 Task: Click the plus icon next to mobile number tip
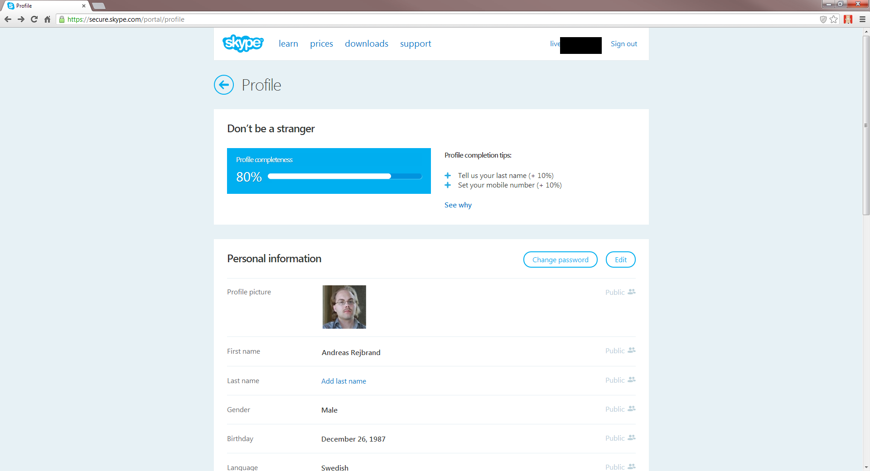pos(448,185)
